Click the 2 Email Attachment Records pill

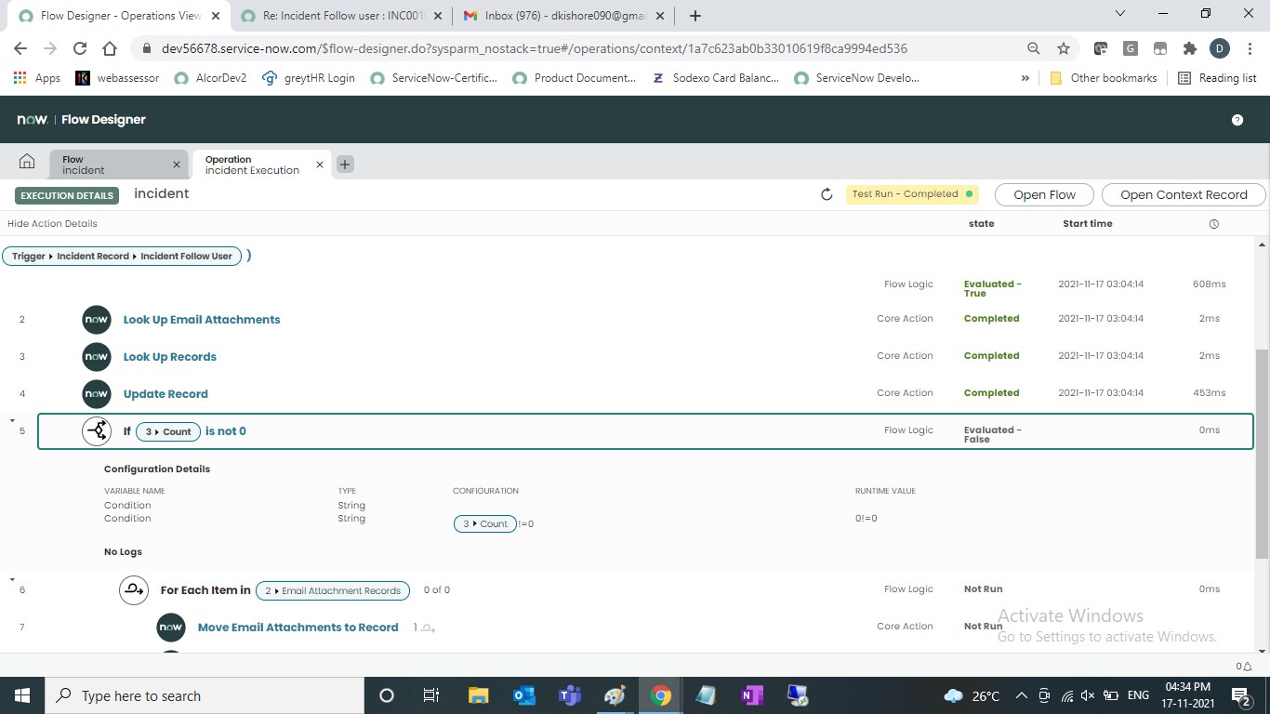tap(332, 590)
